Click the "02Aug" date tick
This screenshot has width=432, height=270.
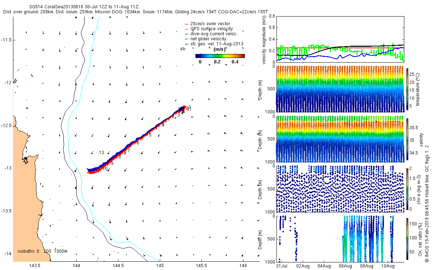tap(303, 266)
